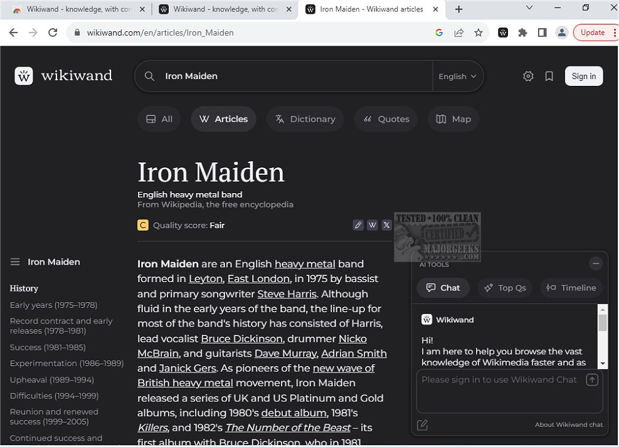Click the Sign in button

(x=584, y=76)
